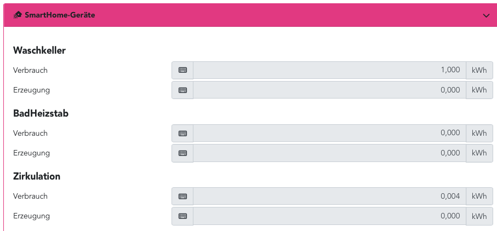Click the SmartHome-Geräte header icon
The height and width of the screenshot is (231, 497).
[18, 15]
